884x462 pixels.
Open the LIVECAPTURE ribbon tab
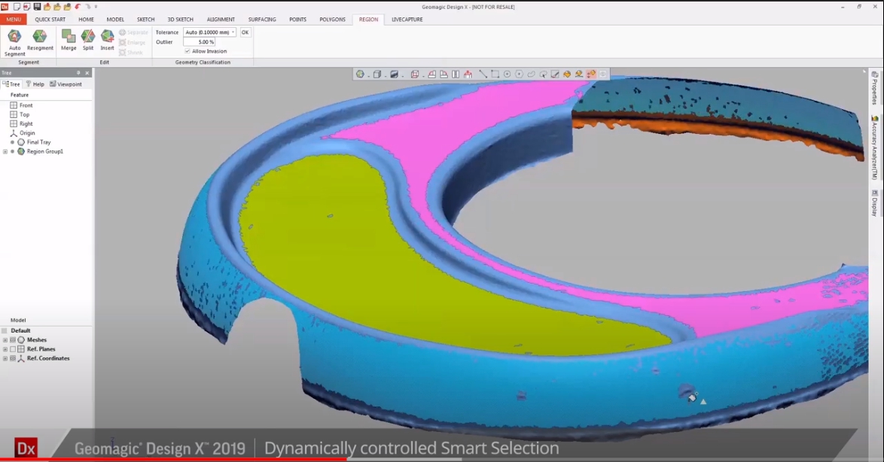407,19
